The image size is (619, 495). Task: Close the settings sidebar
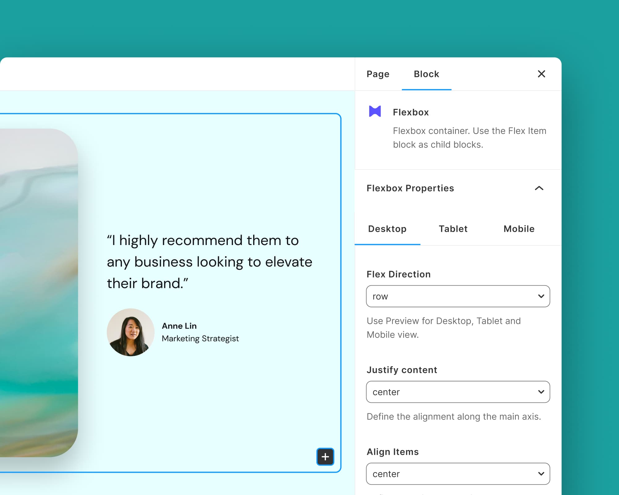pyautogui.click(x=541, y=74)
